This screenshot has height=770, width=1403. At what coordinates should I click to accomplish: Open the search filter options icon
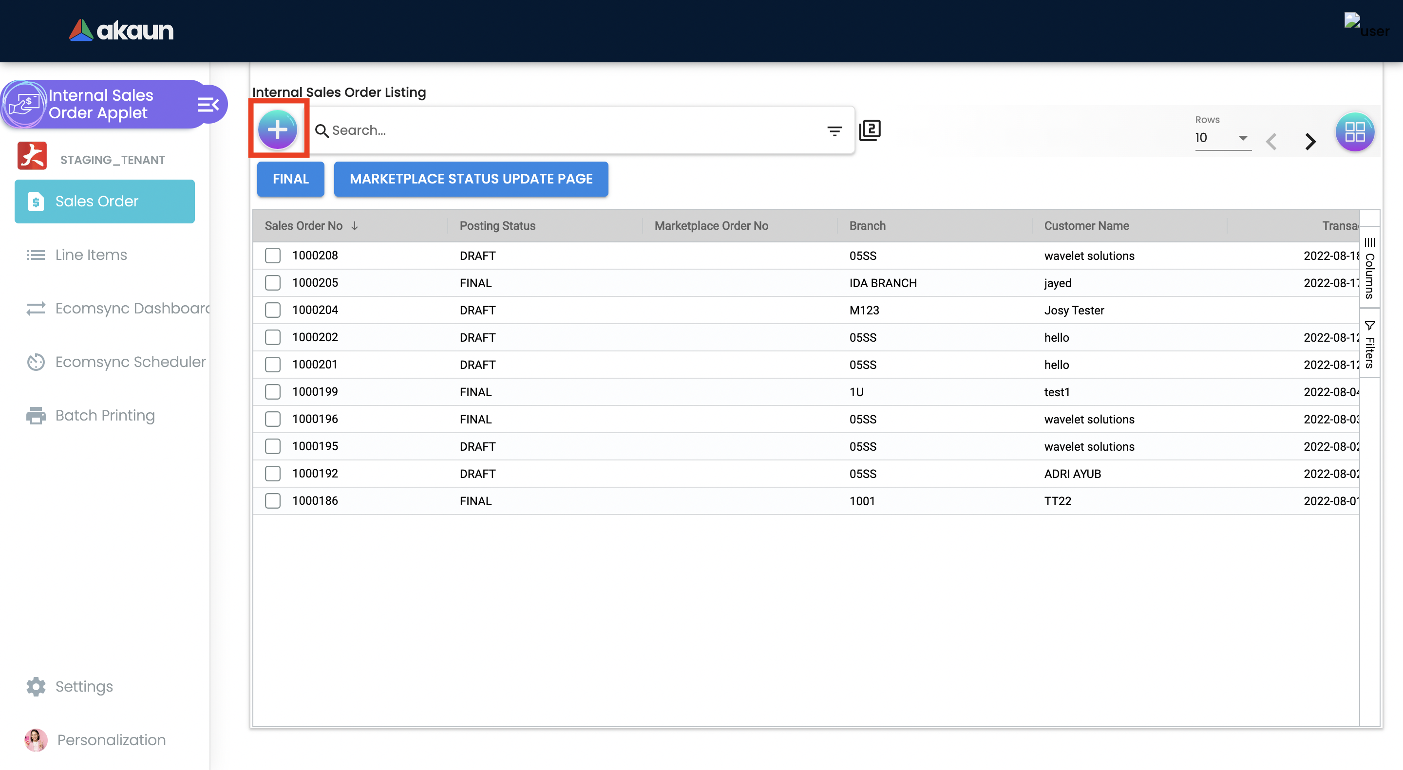[x=834, y=130]
